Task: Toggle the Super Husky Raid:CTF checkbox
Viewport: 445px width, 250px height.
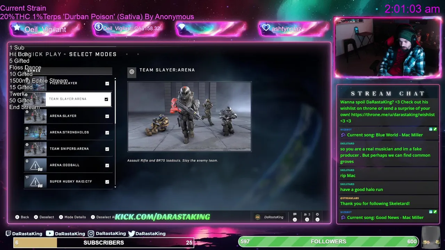Action: [107, 182]
